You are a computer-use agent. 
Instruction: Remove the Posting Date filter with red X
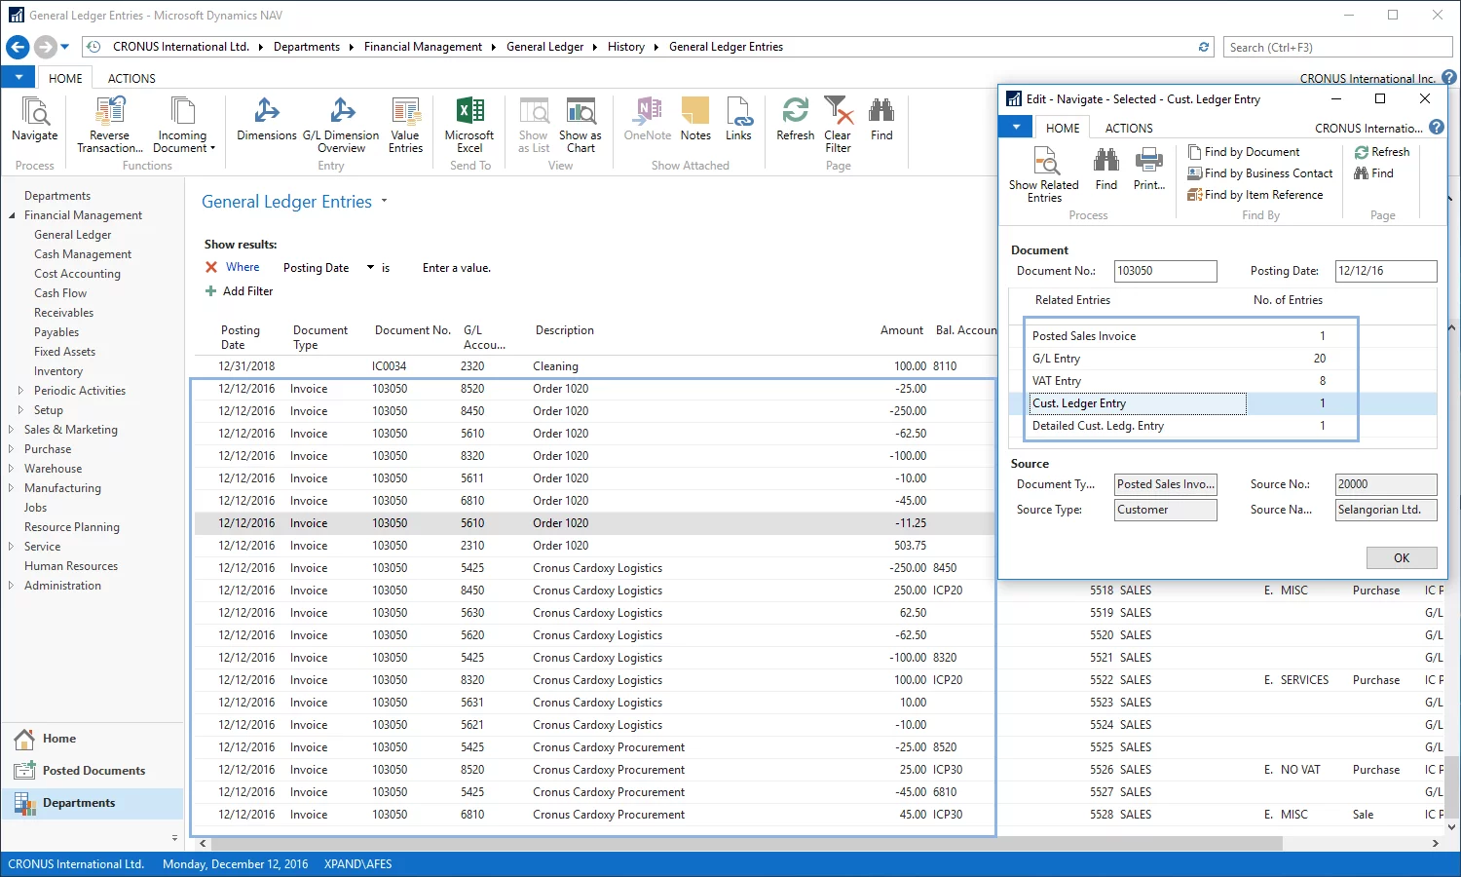(211, 267)
